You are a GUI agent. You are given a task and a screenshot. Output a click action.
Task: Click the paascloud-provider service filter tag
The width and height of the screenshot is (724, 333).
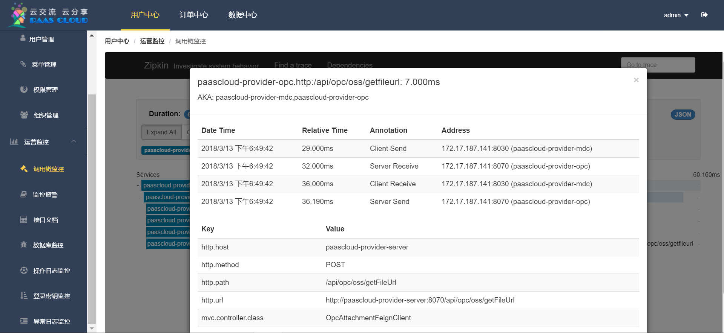pos(166,150)
